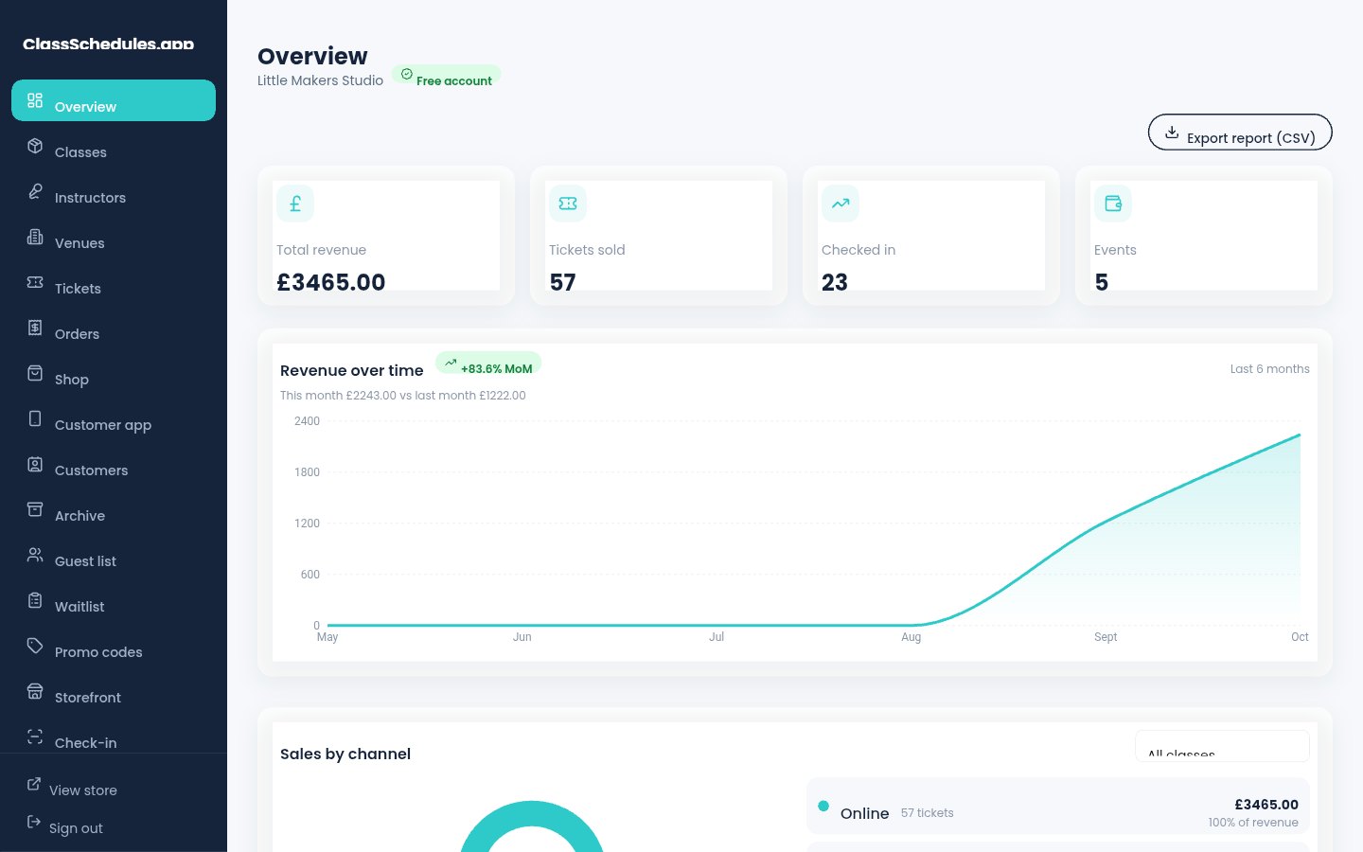Click the Promo codes tag icon
The height and width of the screenshot is (852, 1363).
pos(35,646)
